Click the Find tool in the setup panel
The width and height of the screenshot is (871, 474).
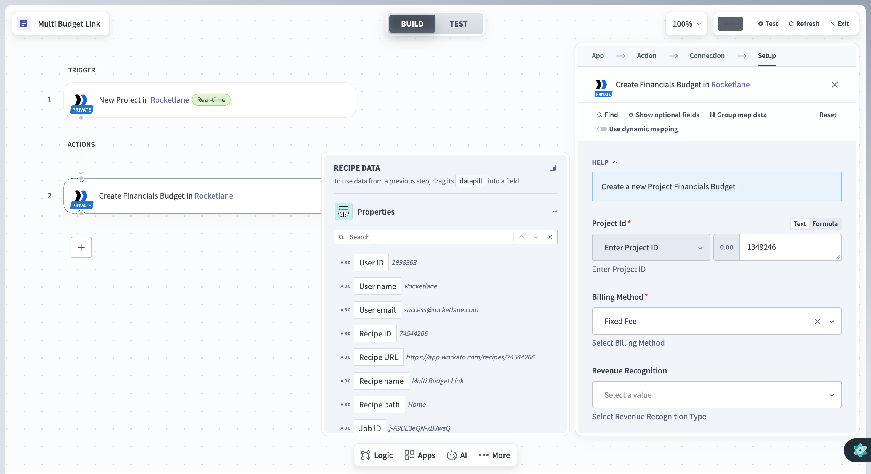tap(607, 115)
